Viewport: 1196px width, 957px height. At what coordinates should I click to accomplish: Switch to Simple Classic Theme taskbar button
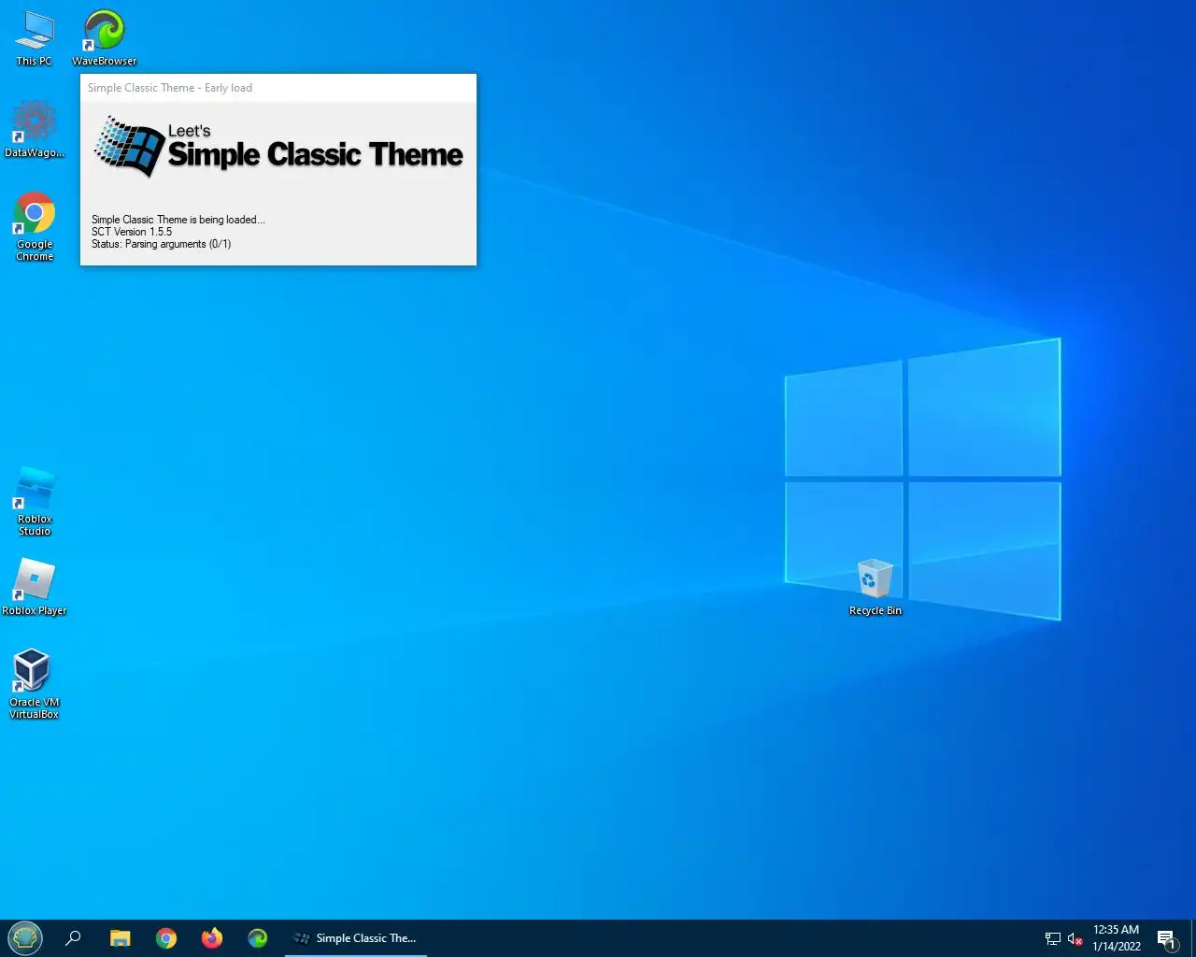(x=356, y=938)
